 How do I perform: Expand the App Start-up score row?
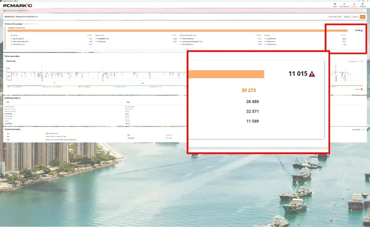[11, 38]
